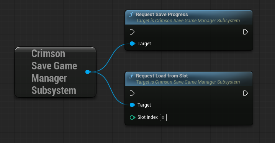Select the Crimson Save Game Manager Subsystem node
Screen dimensions: 275x143
[x=56, y=72]
